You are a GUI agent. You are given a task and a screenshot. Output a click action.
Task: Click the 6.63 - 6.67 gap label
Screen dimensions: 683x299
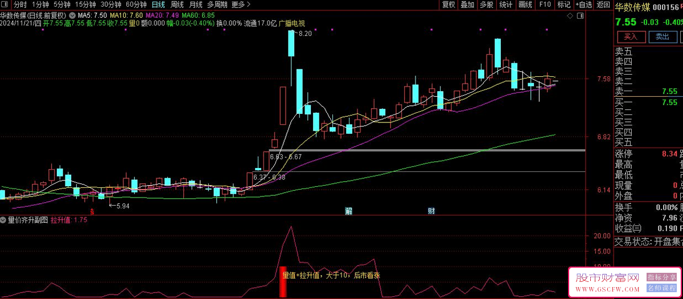point(286,157)
